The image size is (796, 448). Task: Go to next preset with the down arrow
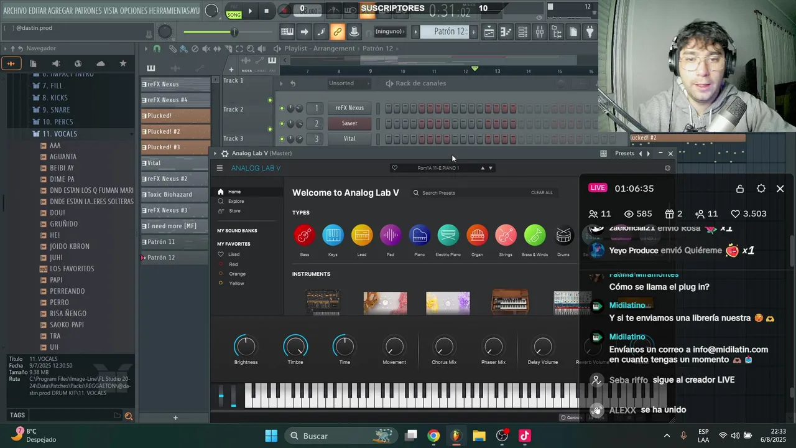(490, 168)
